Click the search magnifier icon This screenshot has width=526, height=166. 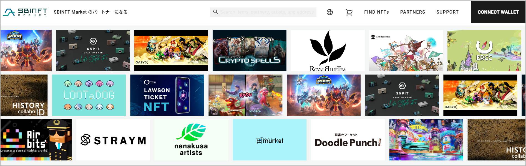[x=215, y=12]
